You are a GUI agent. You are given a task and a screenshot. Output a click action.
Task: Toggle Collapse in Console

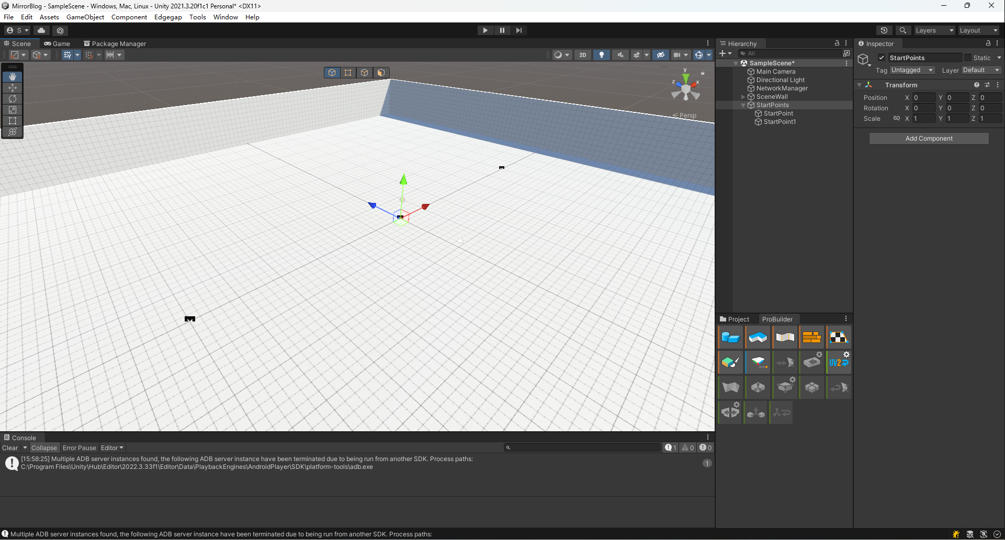(x=44, y=448)
